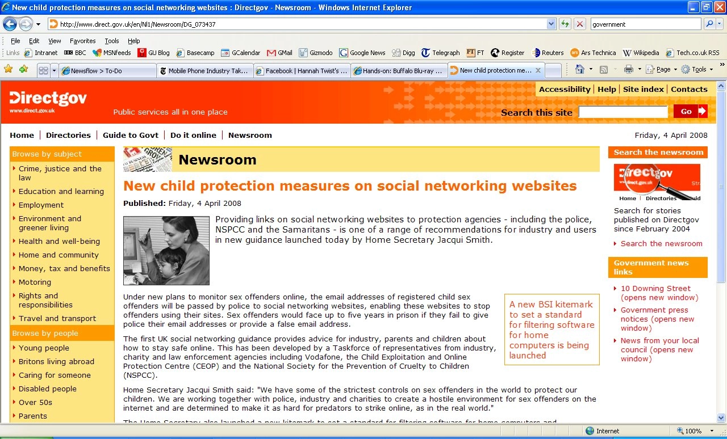Stop loading with the red X icon
This screenshot has width=727, height=439.
click(579, 24)
